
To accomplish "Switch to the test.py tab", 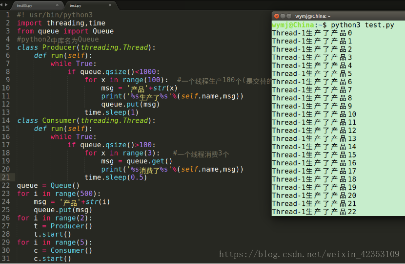I will (76, 5).
